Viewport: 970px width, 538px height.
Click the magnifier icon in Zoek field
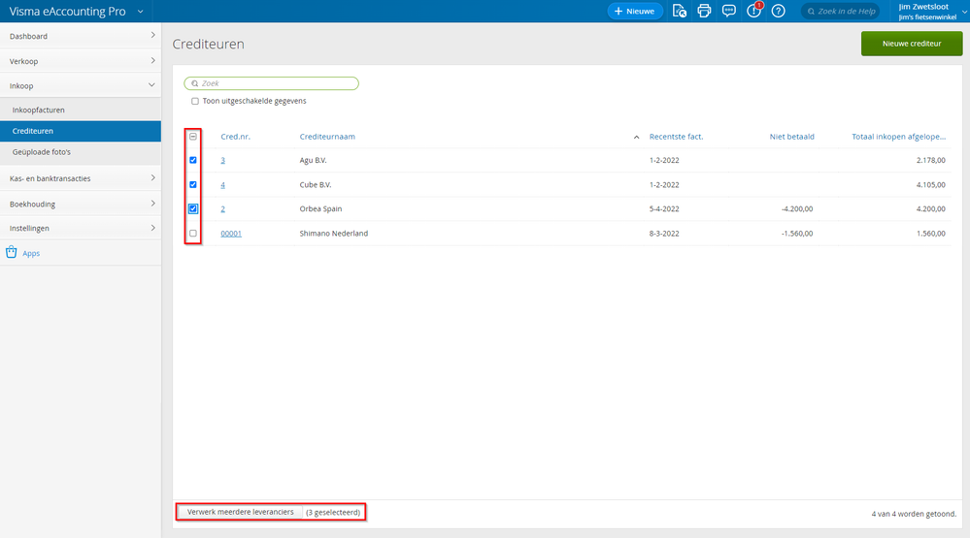pos(195,84)
